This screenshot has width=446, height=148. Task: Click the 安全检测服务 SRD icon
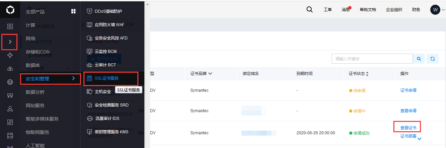tap(89, 105)
